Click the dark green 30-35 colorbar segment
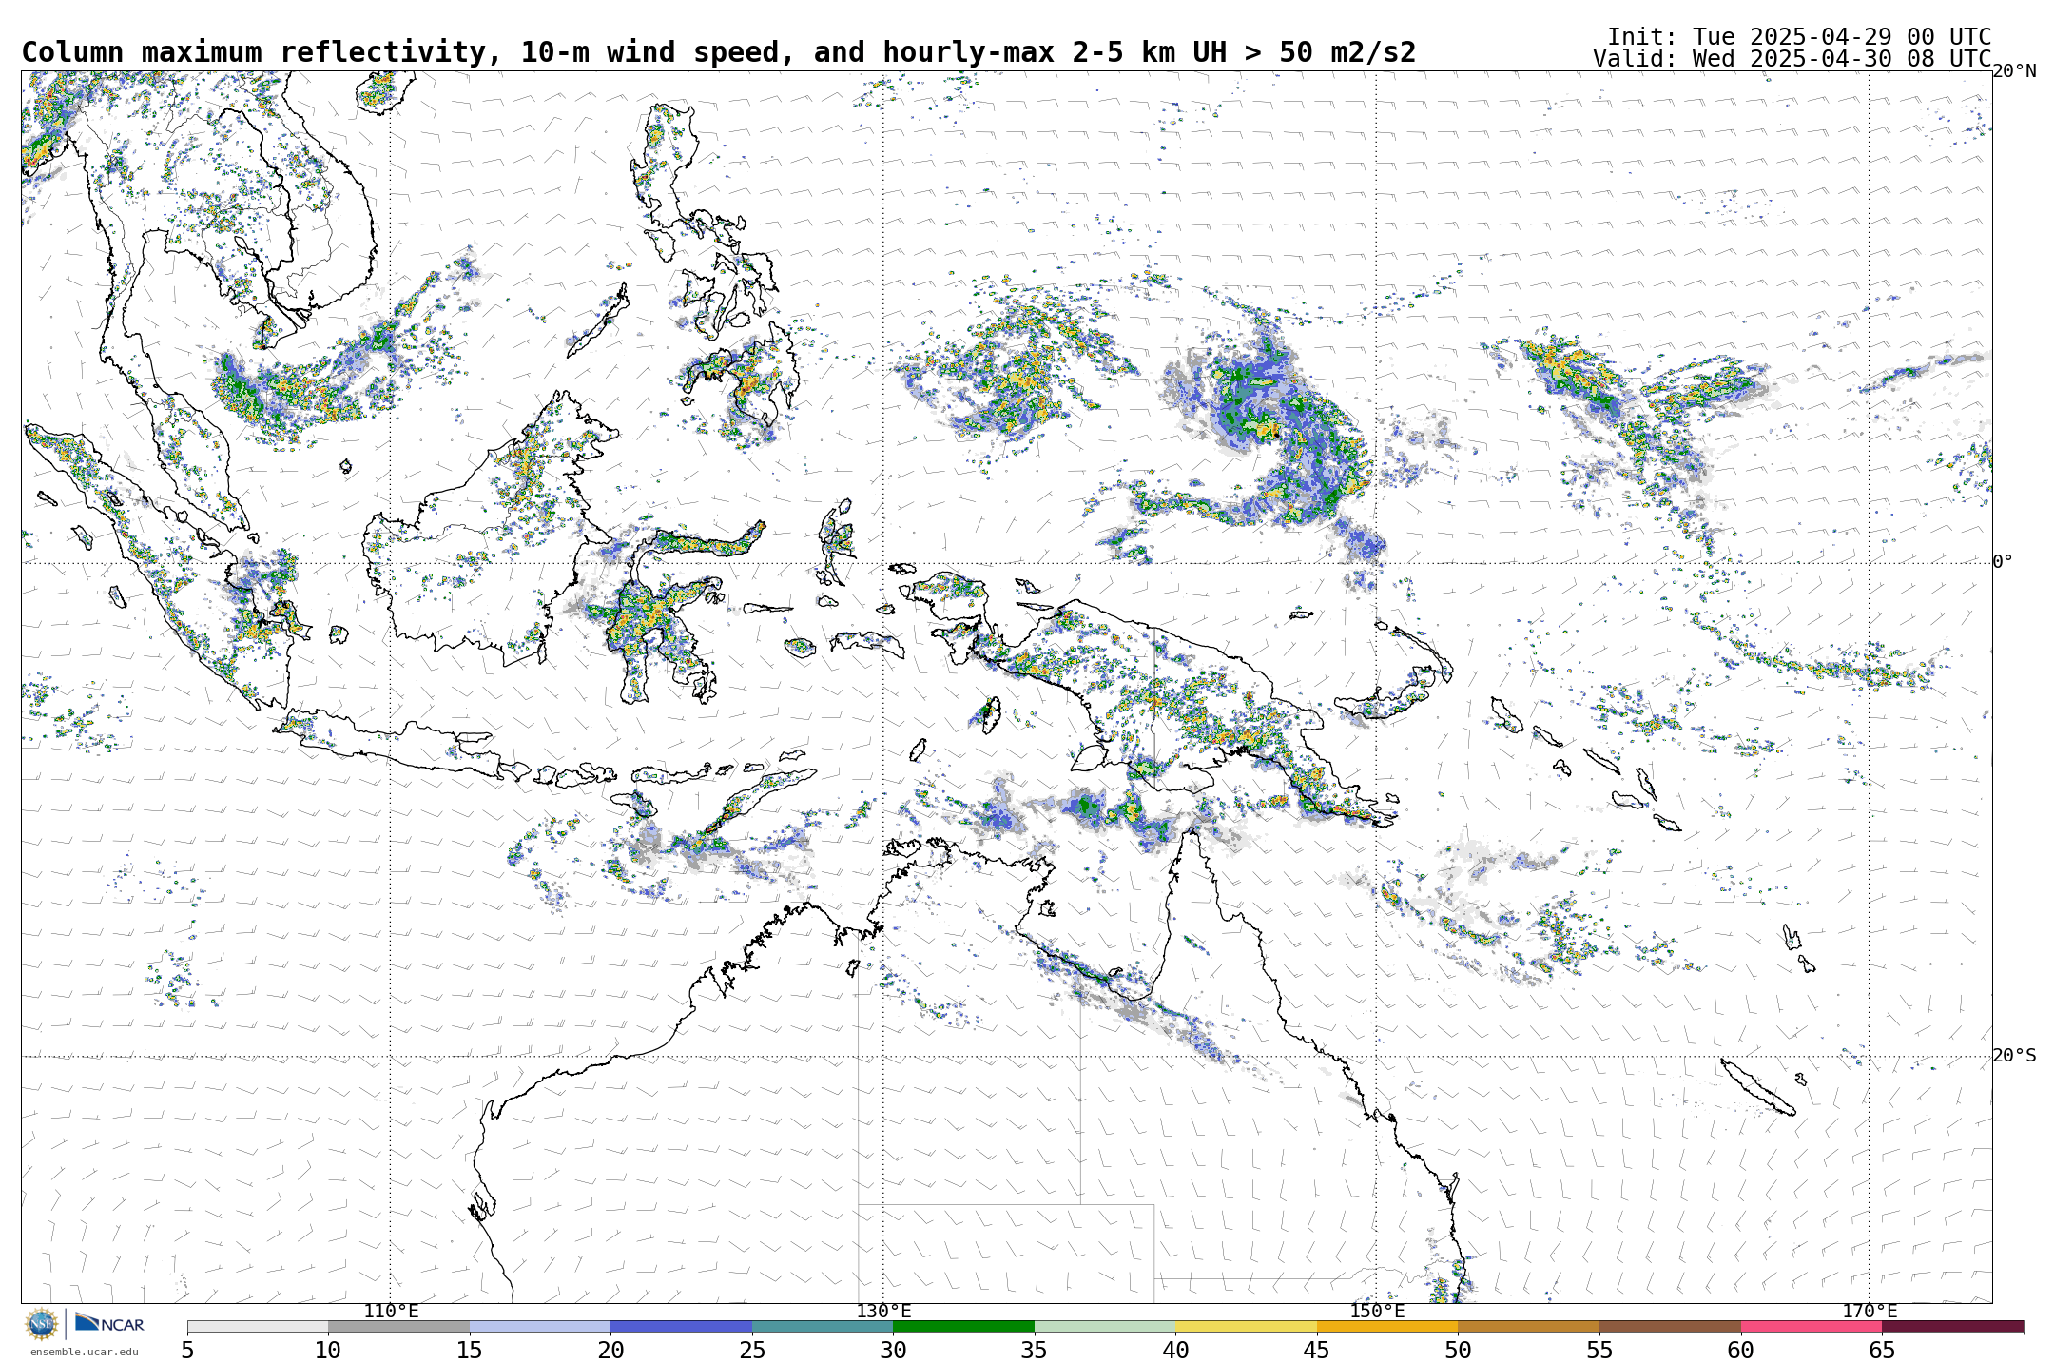Screen dimensions: 2054x1363 (x=963, y=1326)
